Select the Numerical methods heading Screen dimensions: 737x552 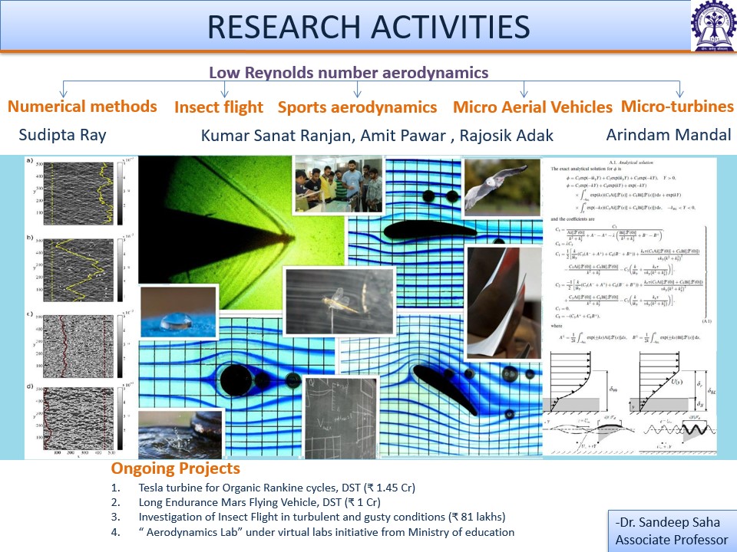pyautogui.click(x=82, y=106)
